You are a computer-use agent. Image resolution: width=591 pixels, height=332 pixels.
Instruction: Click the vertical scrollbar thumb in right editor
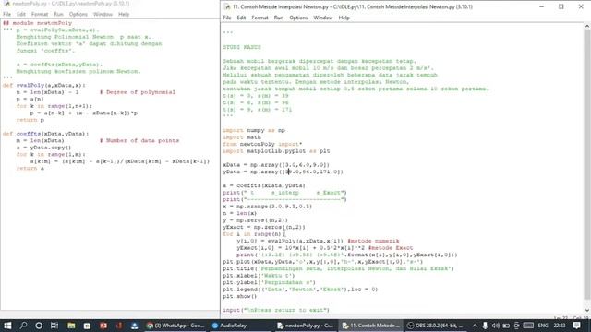tap(587, 165)
